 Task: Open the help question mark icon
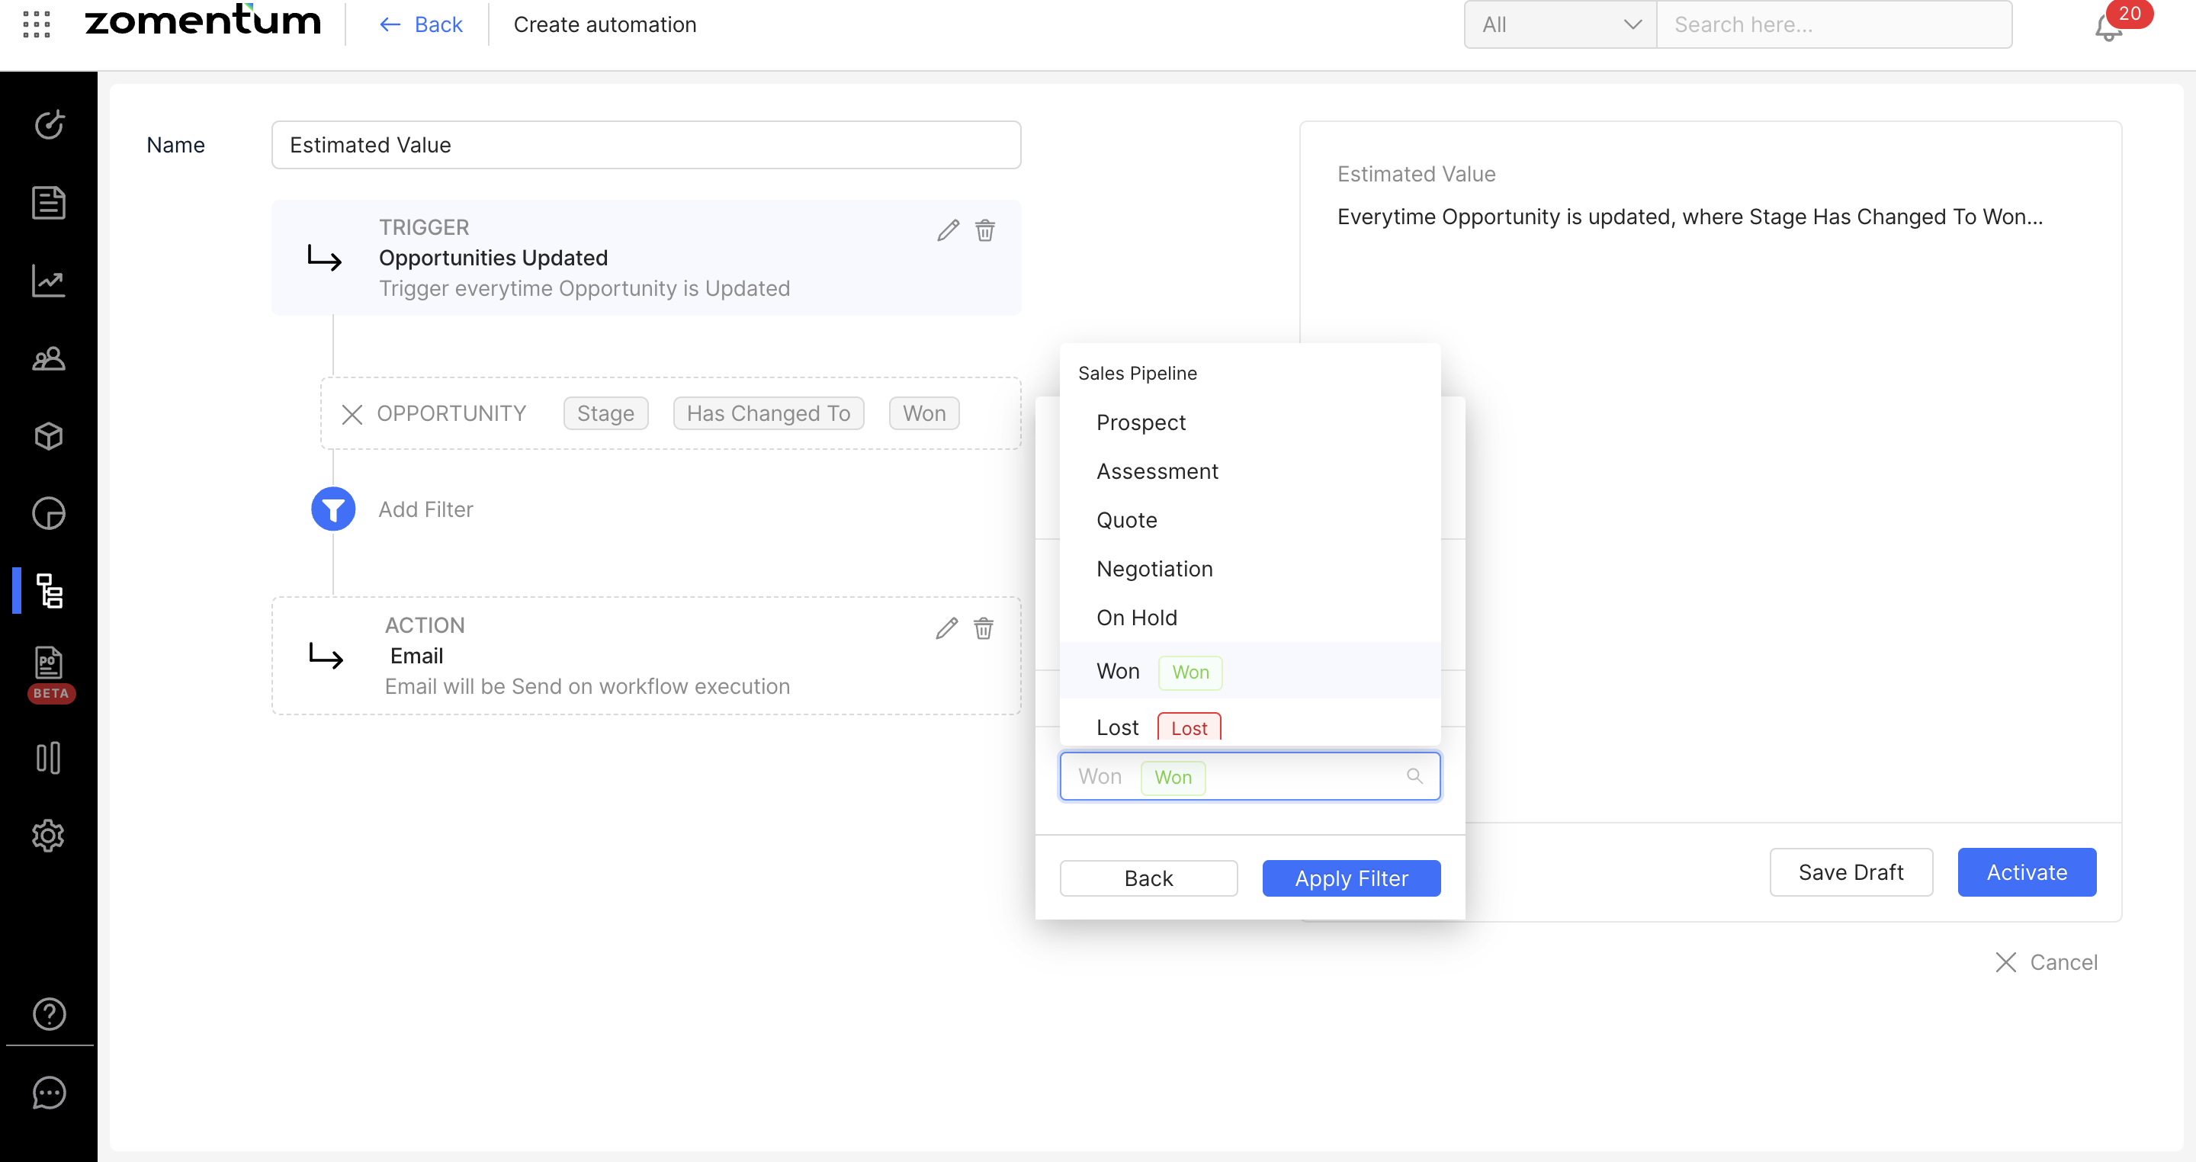coord(49,1013)
